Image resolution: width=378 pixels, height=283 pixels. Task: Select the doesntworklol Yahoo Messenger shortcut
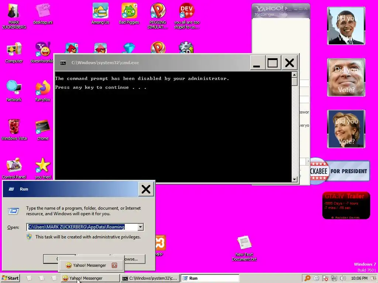(42, 52)
